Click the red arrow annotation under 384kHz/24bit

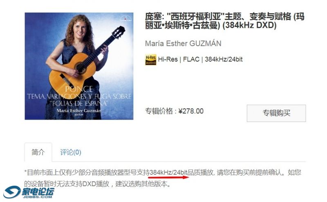[x=168, y=178]
